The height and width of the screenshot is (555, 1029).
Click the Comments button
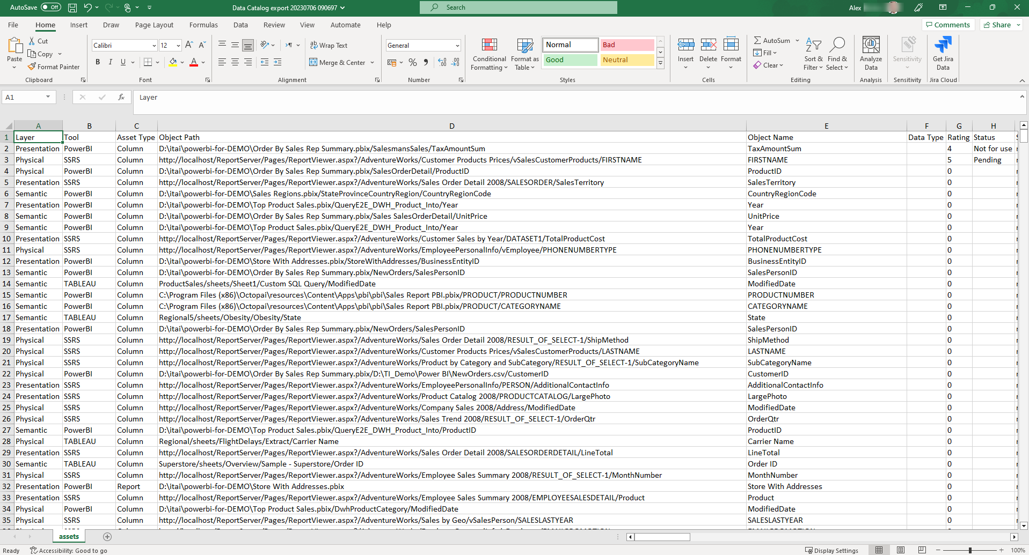(x=948, y=25)
